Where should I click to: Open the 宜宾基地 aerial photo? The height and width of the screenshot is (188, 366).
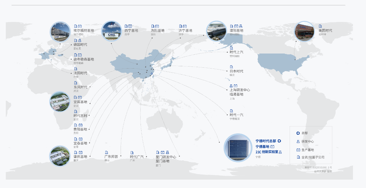(60, 102)
